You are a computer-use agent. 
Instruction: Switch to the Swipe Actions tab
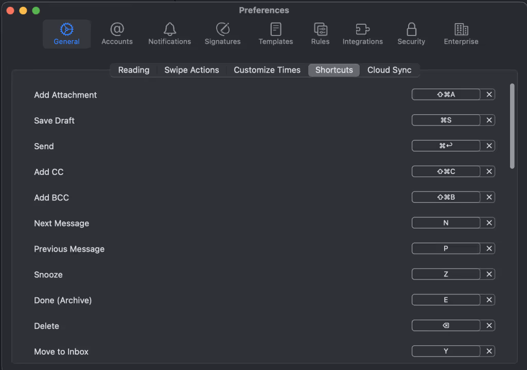191,70
